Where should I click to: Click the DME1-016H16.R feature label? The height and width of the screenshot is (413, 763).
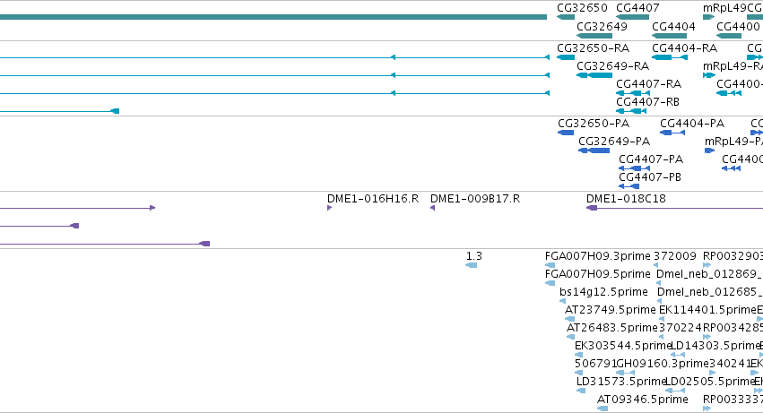point(373,199)
